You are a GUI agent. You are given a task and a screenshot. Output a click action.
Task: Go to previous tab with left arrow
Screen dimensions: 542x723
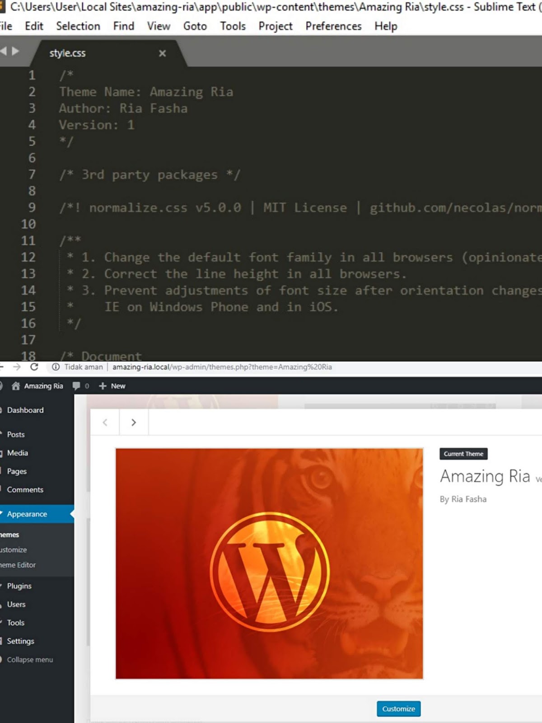click(4, 51)
